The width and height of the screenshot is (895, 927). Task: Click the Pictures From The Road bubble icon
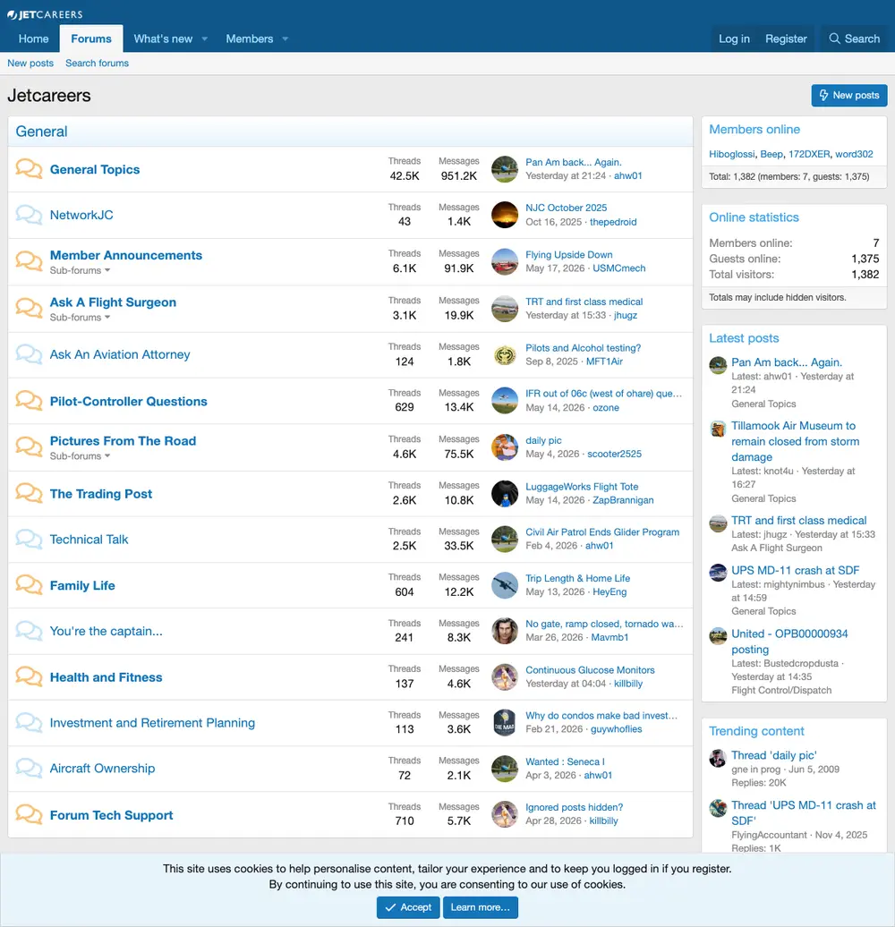click(x=29, y=447)
